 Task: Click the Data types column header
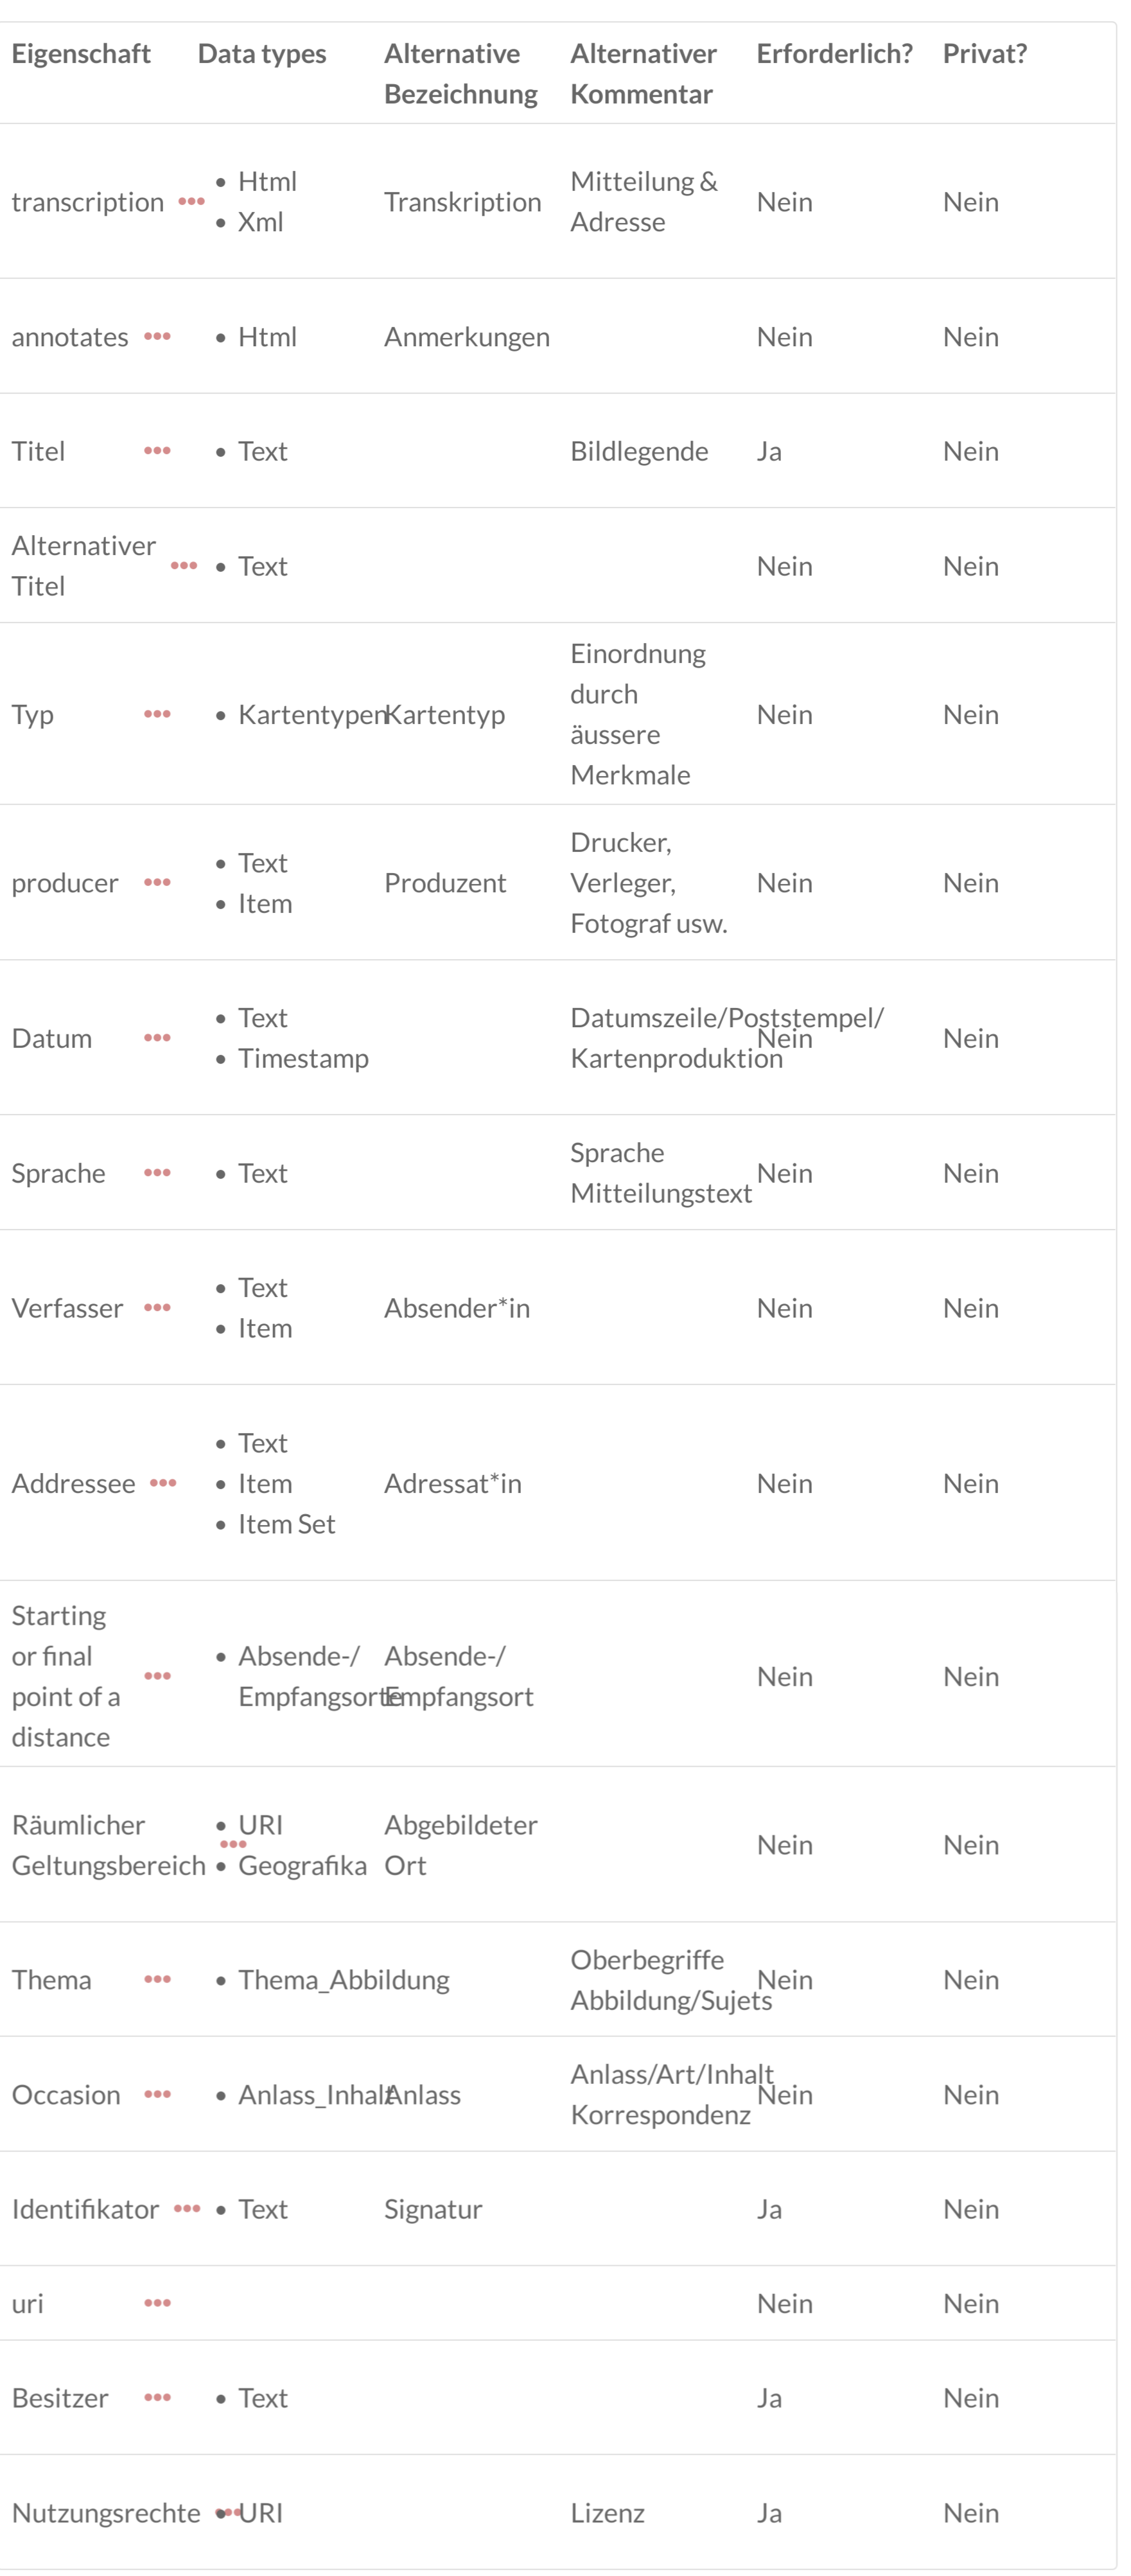(x=262, y=53)
